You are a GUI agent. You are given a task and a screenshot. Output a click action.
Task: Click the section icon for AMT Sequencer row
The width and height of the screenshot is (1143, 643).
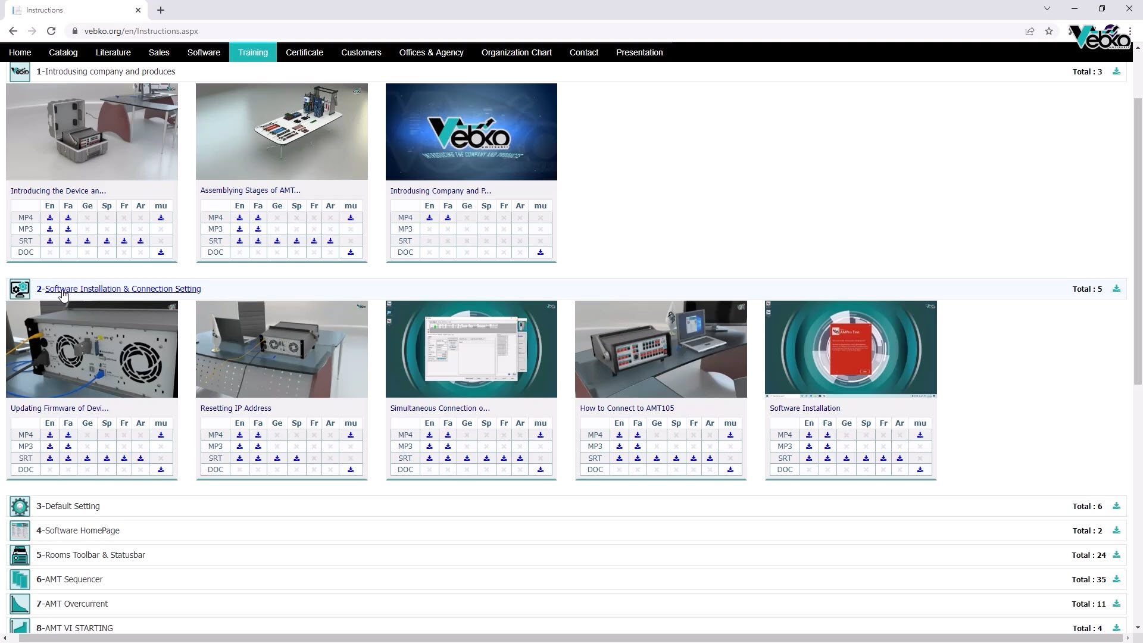[19, 579]
